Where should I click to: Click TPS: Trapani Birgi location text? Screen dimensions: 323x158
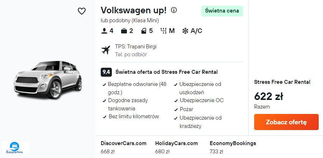click(136, 47)
